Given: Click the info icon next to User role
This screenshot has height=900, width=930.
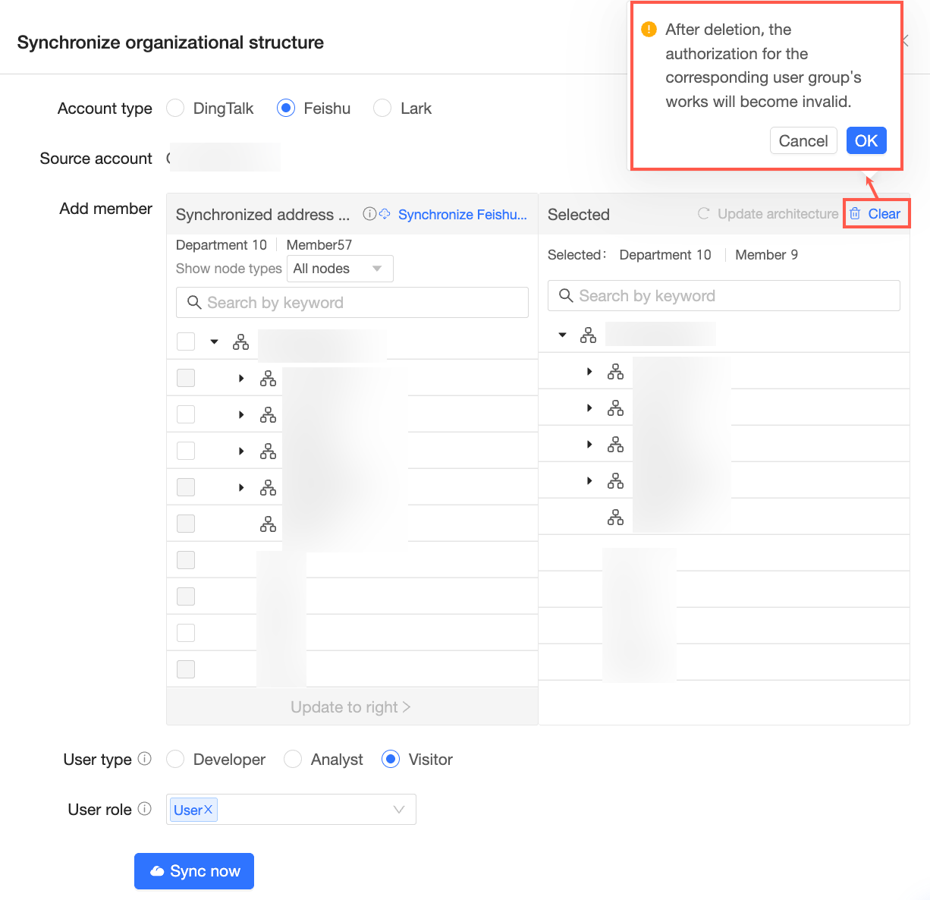Looking at the screenshot, I should click(x=145, y=809).
